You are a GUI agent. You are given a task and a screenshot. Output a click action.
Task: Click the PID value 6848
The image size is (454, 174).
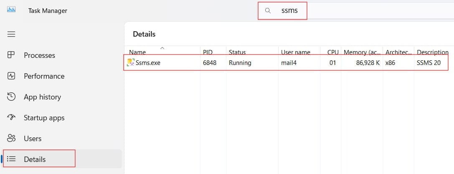[x=210, y=62]
